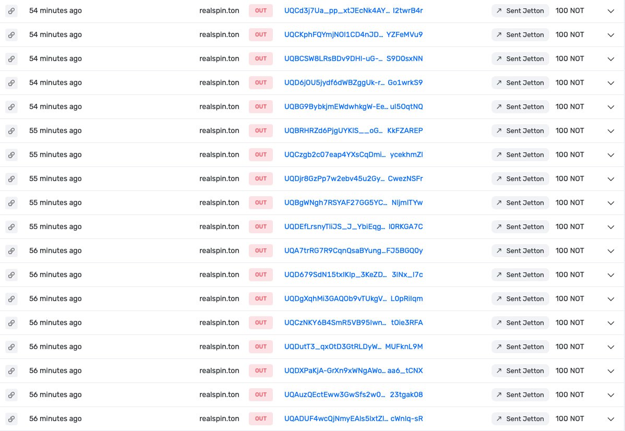Open address UQBgWNgh7RSYAF27GG5YC

[354, 202]
